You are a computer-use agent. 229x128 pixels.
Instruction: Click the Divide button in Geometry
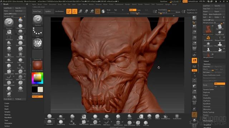(208, 85)
